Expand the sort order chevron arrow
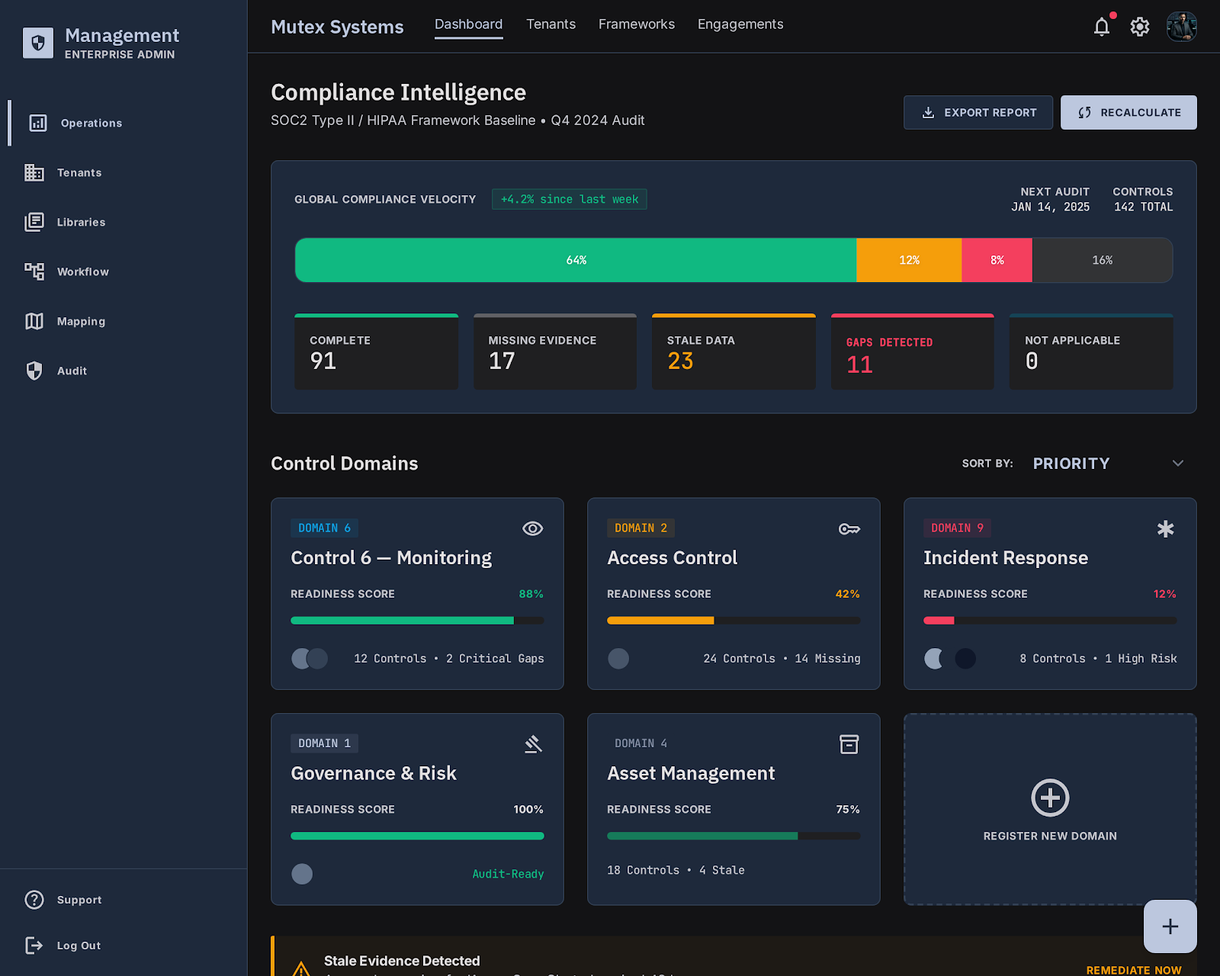Screen dimensions: 1220x976 tap(1178, 464)
